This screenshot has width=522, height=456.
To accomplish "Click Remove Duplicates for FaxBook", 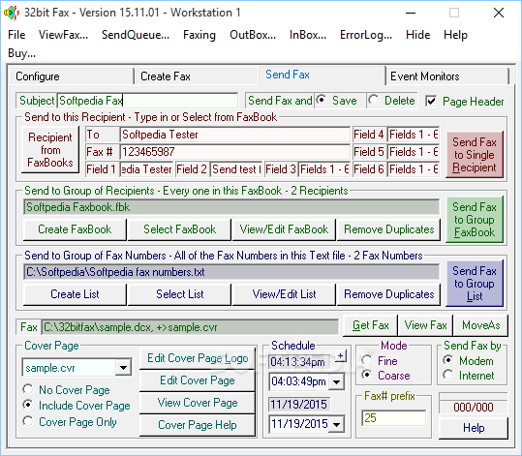I will [389, 229].
